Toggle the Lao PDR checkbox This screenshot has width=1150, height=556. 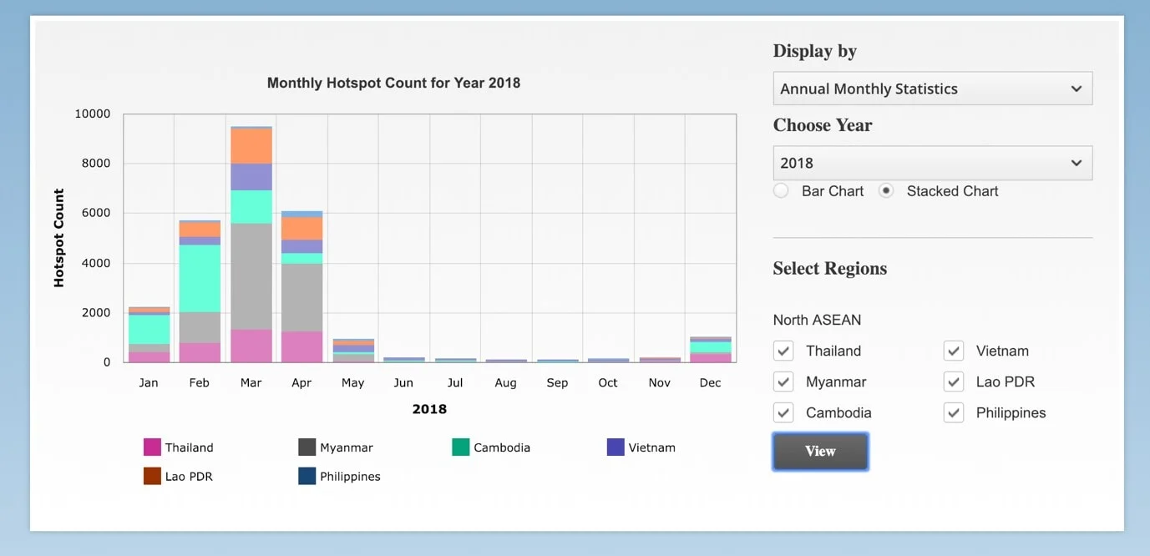click(954, 382)
